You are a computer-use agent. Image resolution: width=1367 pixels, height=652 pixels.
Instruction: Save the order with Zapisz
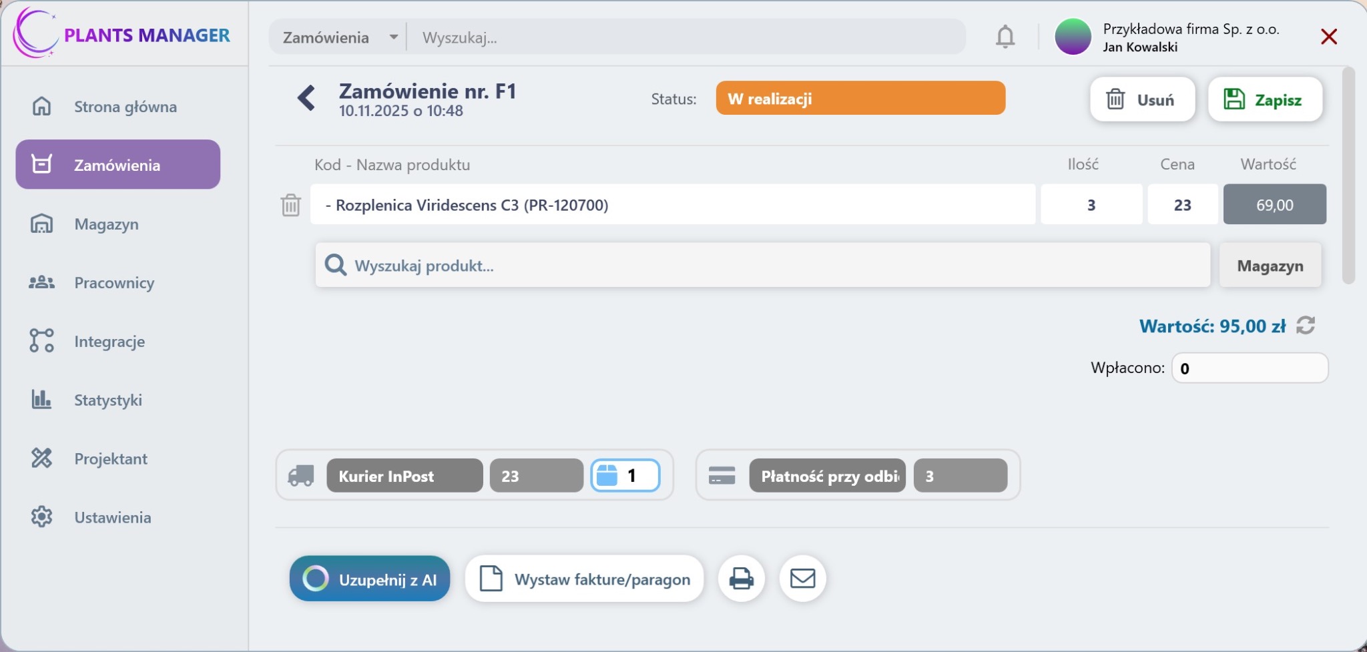1265,99
